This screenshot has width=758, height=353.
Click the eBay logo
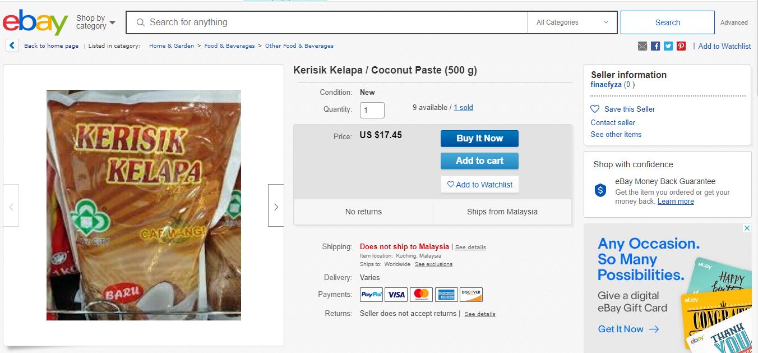coord(35,22)
